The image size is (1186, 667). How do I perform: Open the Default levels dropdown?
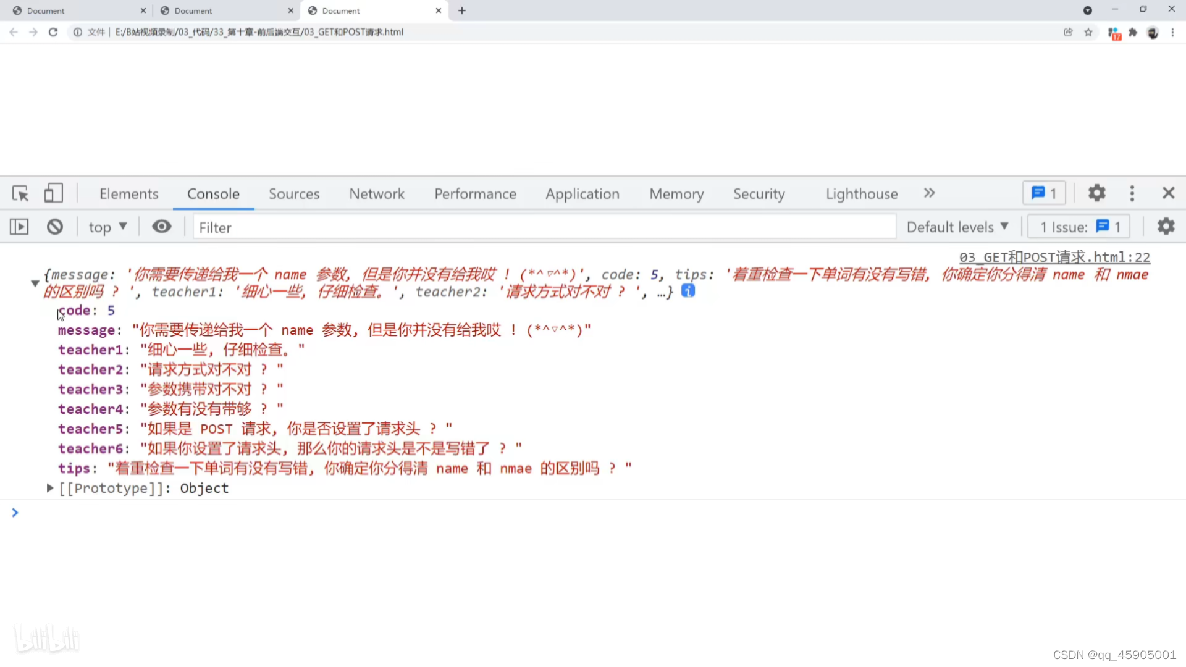(957, 227)
